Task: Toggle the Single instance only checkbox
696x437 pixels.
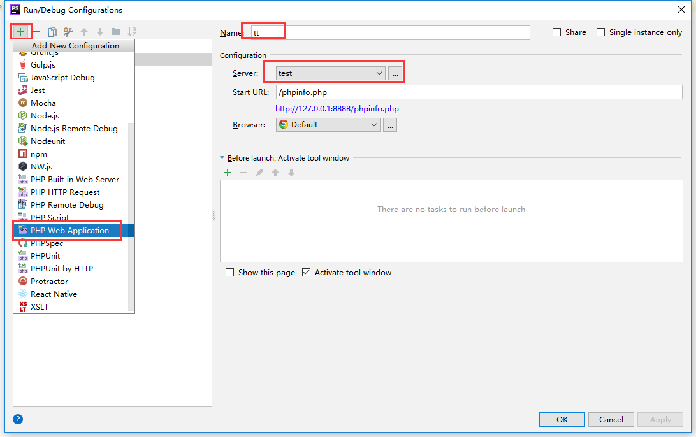Action: pyautogui.click(x=601, y=32)
